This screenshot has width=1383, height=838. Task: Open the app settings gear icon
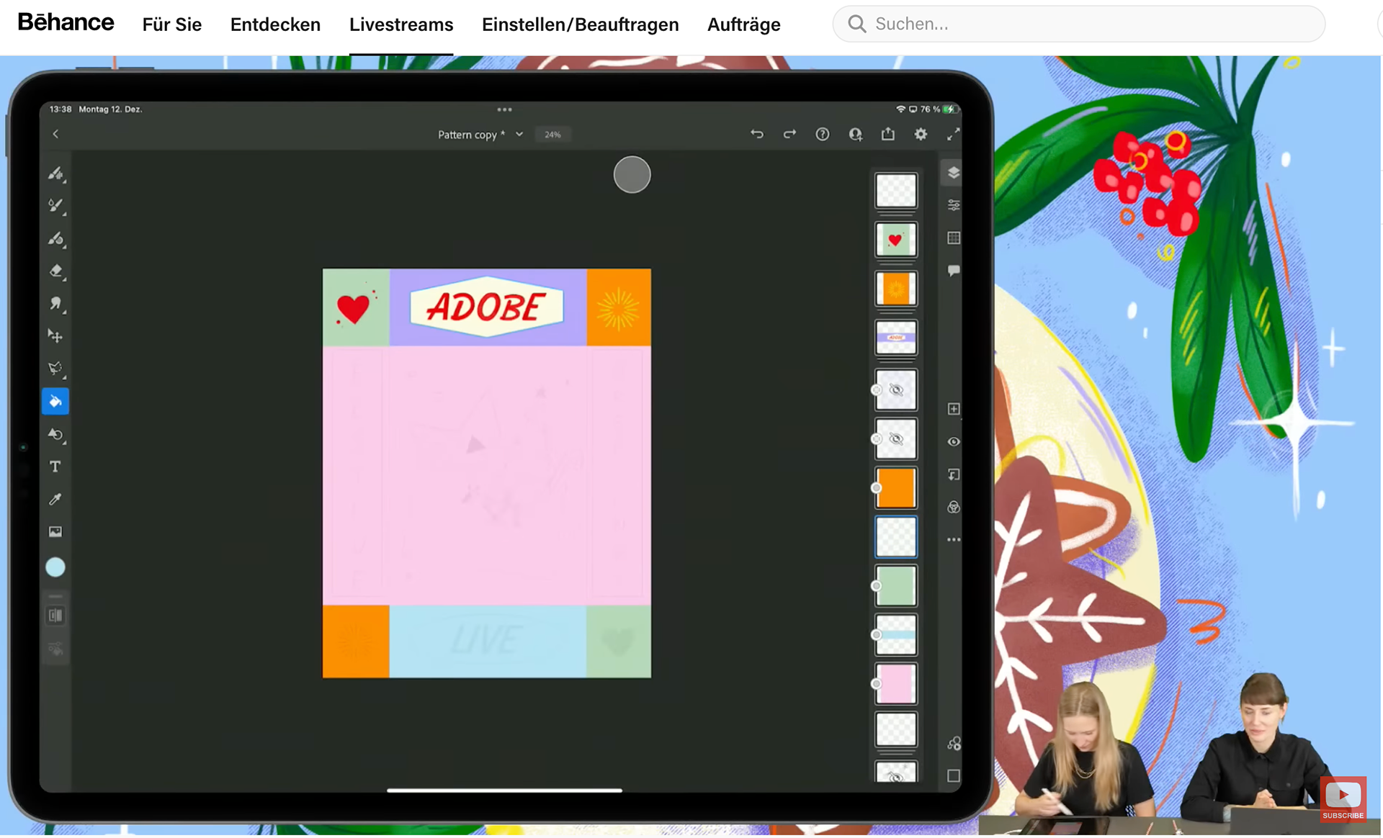921,134
